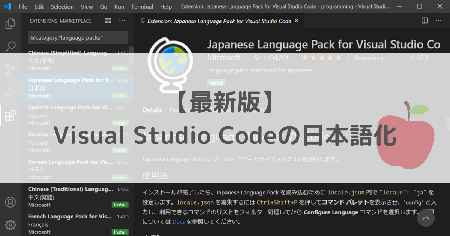Click the star rating of the extension

(322, 58)
